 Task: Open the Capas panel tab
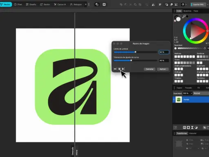[x=179, y=88]
